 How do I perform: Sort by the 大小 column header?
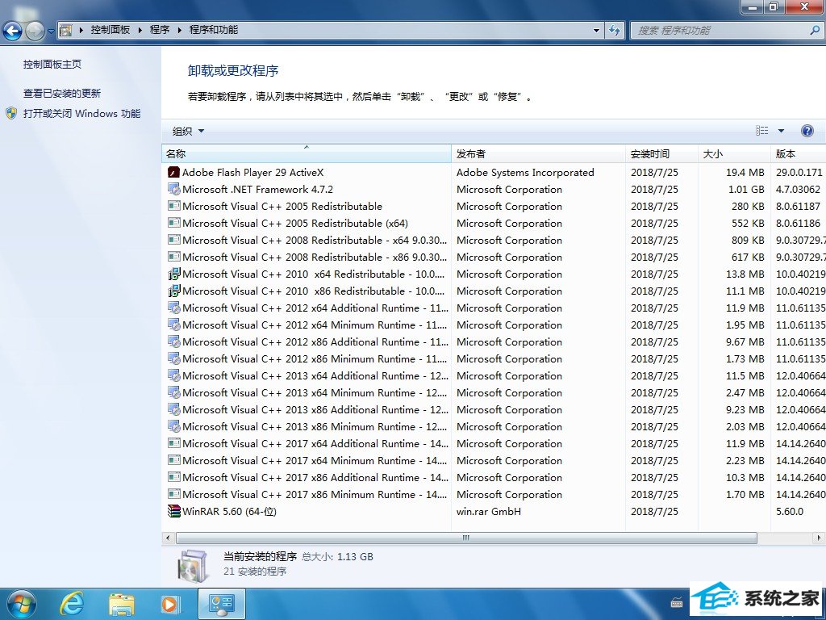pos(734,153)
